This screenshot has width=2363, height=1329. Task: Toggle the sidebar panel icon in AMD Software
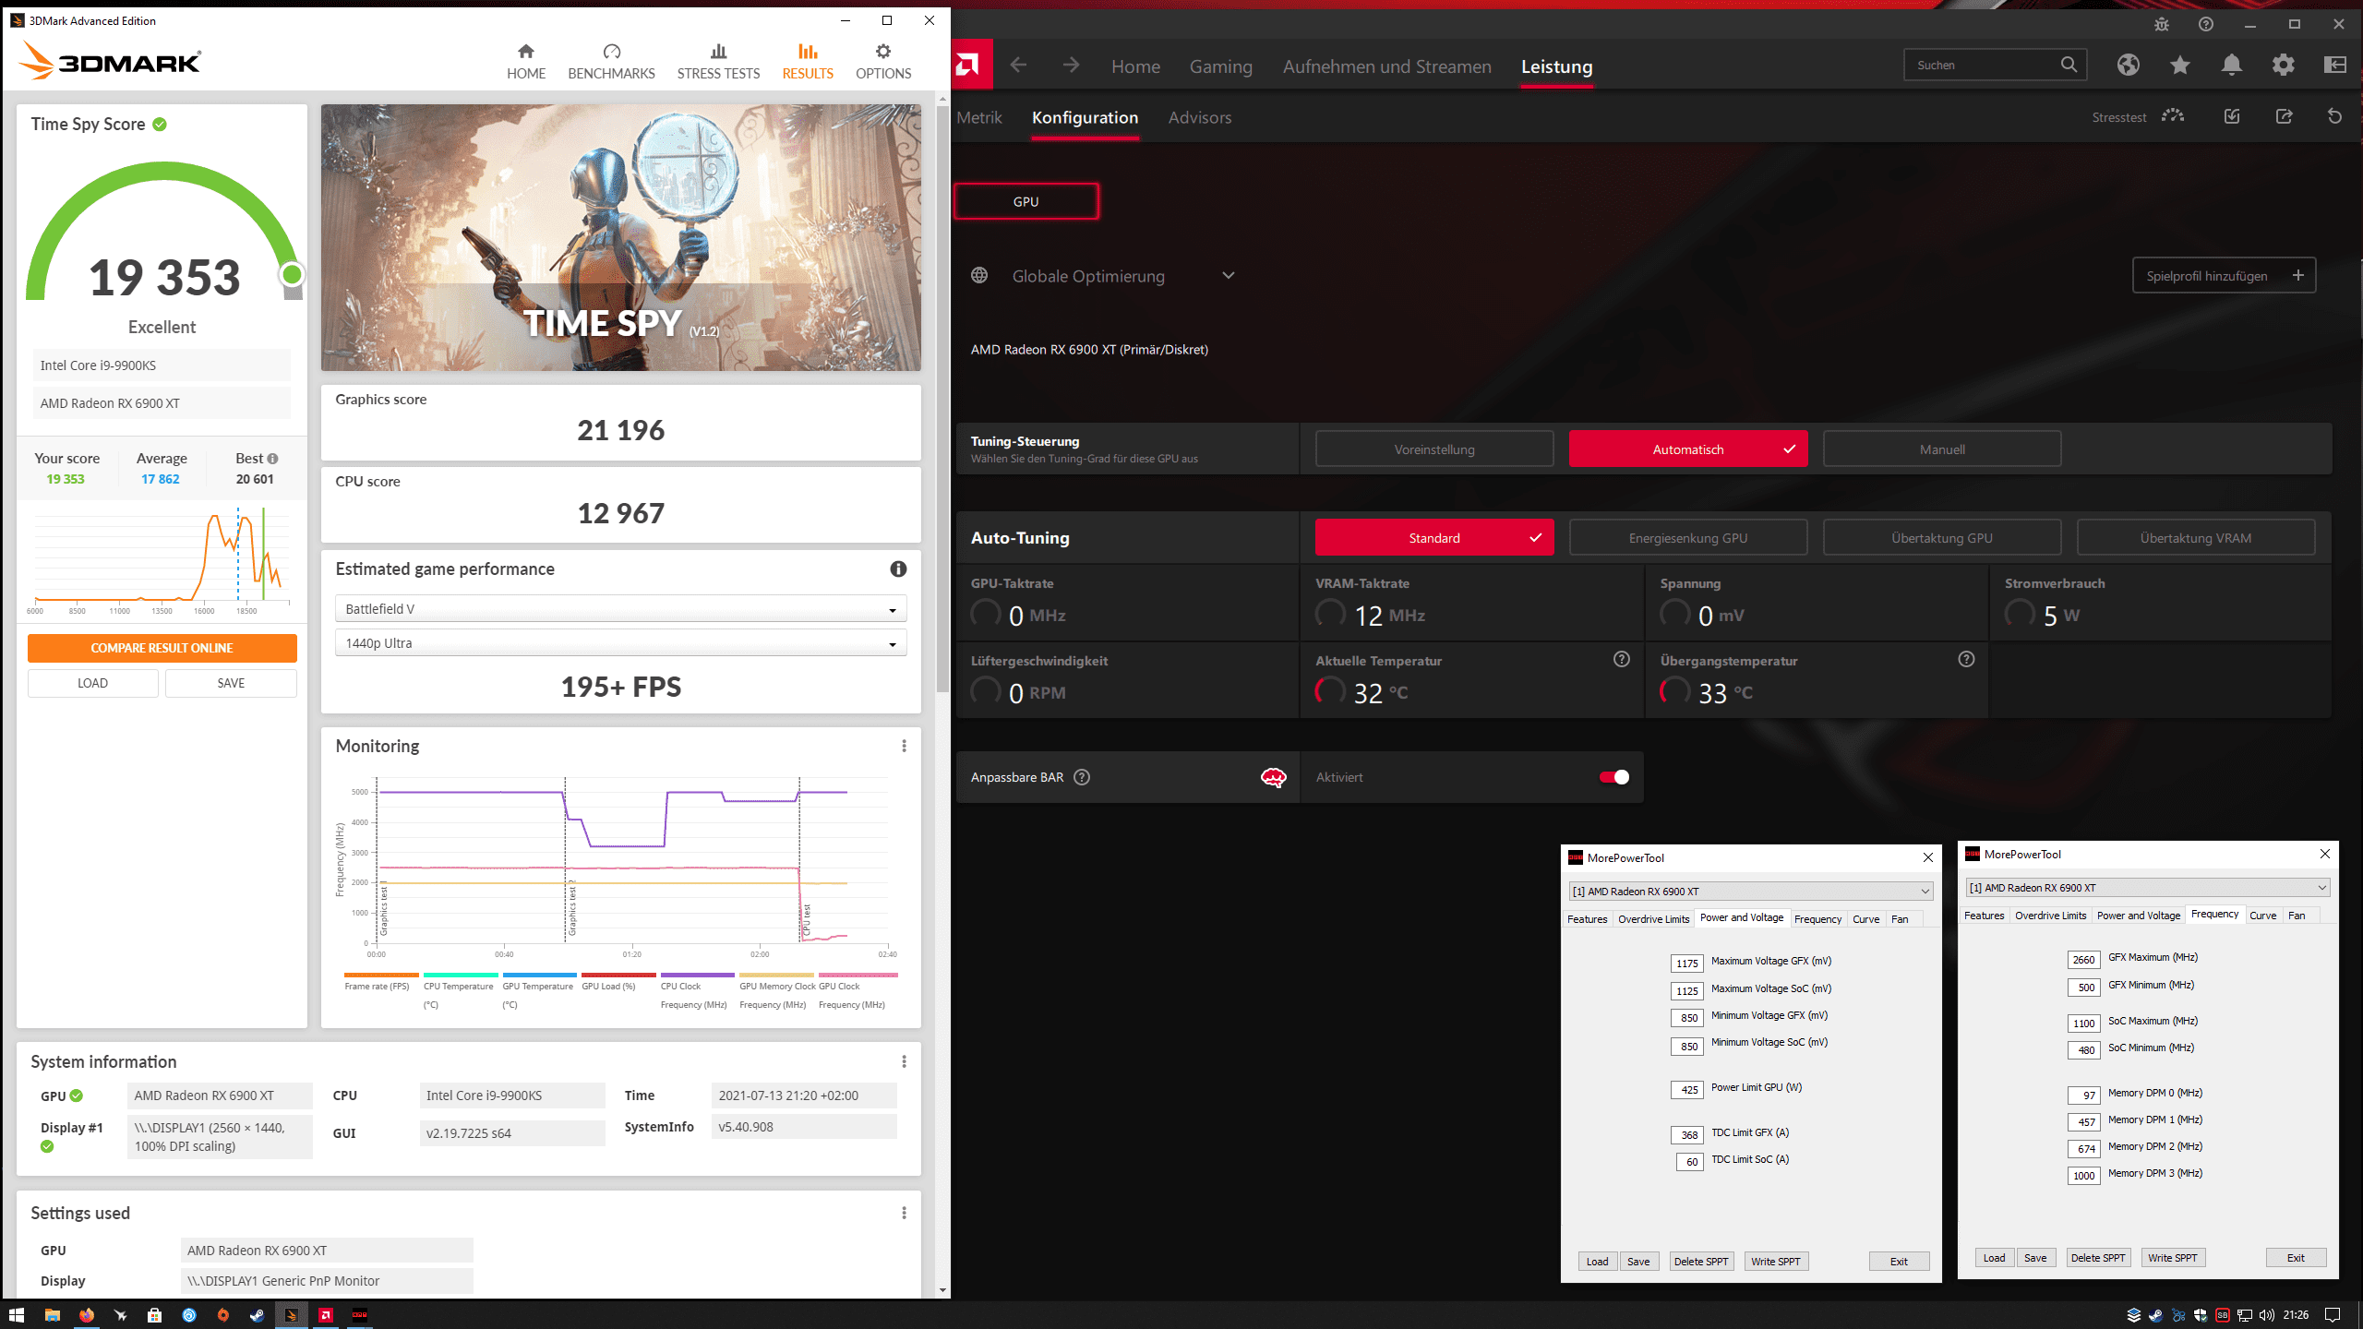pos(2335,65)
